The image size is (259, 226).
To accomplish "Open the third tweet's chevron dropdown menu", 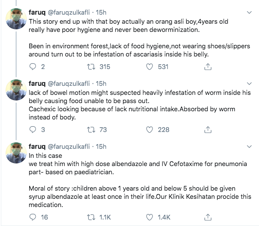I will (x=249, y=147).
